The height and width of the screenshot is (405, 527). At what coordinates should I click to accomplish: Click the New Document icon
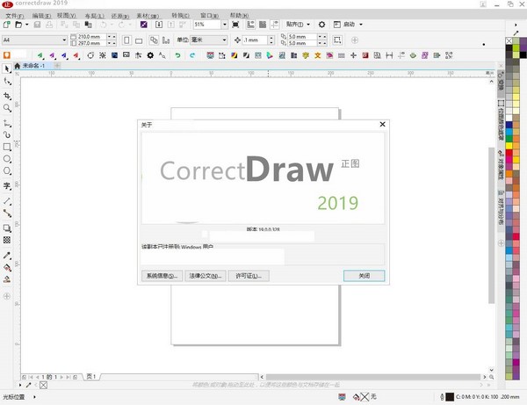point(6,25)
